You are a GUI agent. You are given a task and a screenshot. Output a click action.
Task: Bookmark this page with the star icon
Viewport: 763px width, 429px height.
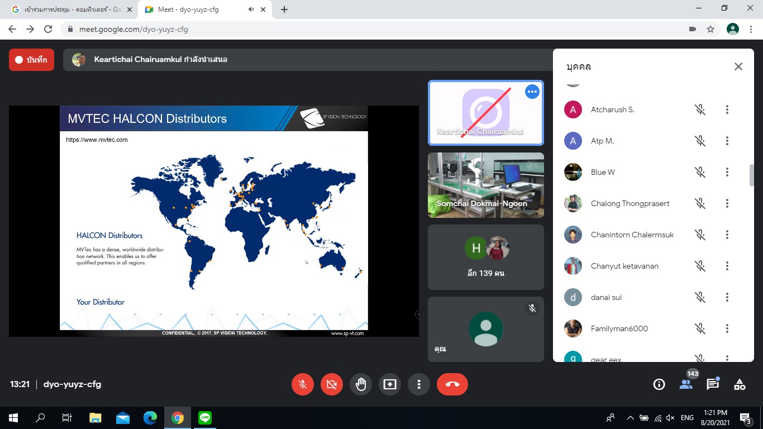pos(710,29)
